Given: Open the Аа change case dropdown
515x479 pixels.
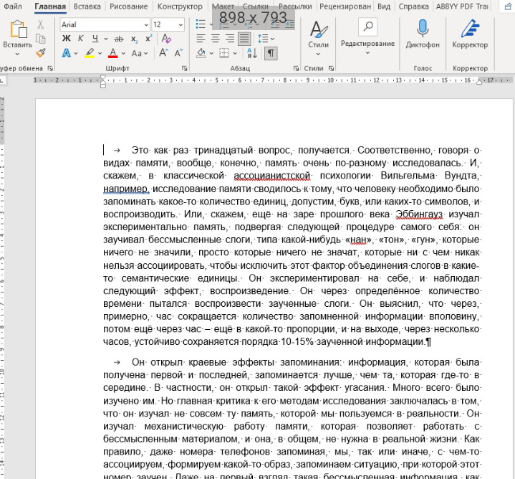Looking at the screenshot, I should pyautogui.click(x=140, y=53).
